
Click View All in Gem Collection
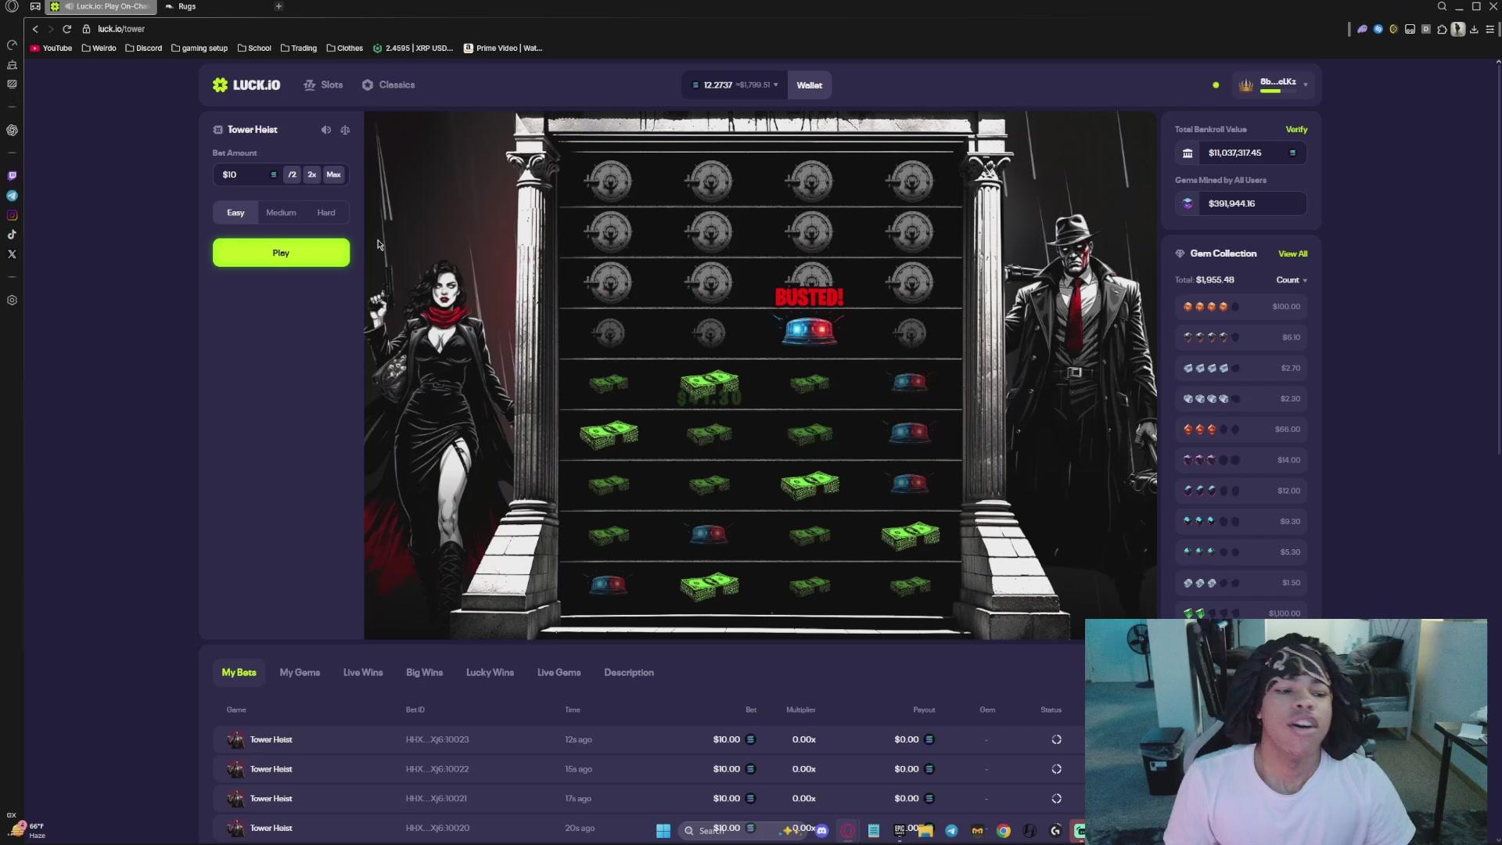coord(1292,253)
